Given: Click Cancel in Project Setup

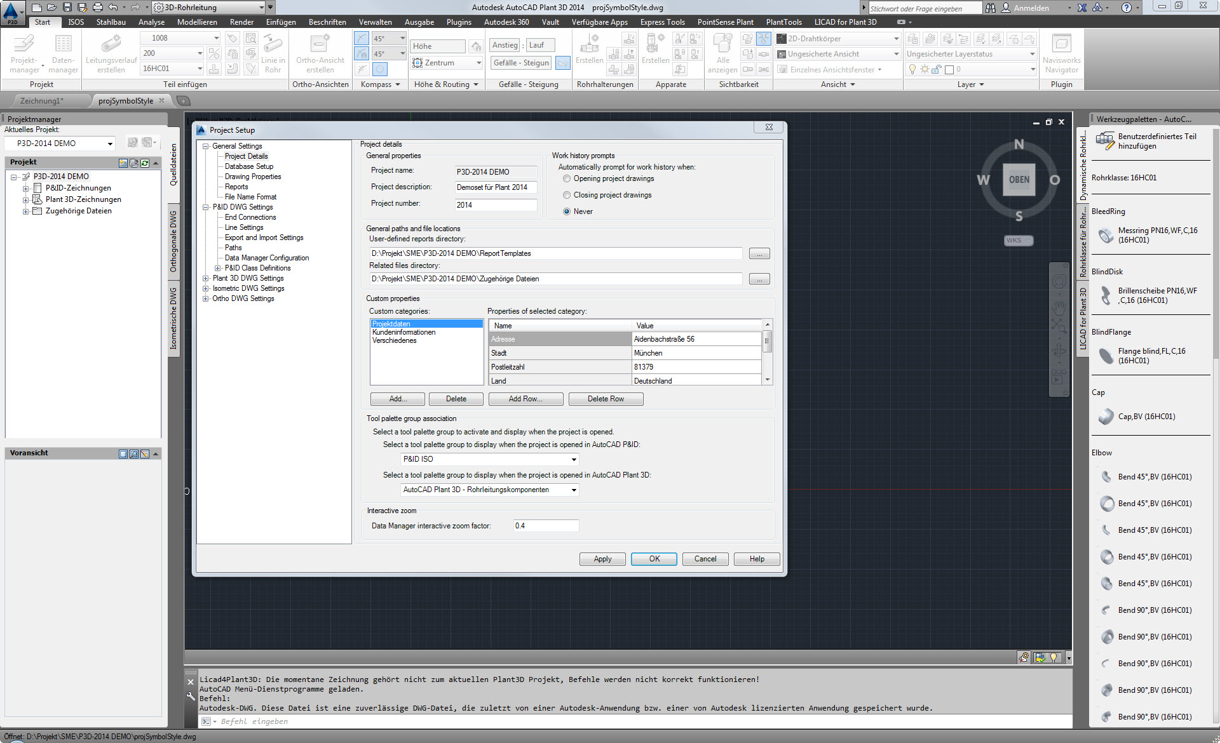Looking at the screenshot, I should pos(705,559).
